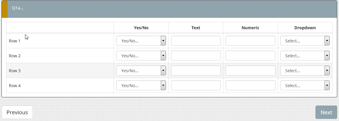339x121 pixels.
Task: Select the Text field for Row 4
Action: click(x=196, y=86)
